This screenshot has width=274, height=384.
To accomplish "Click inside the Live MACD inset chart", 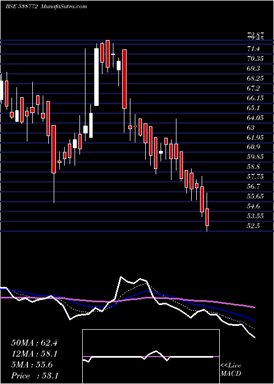I will pos(151,357).
